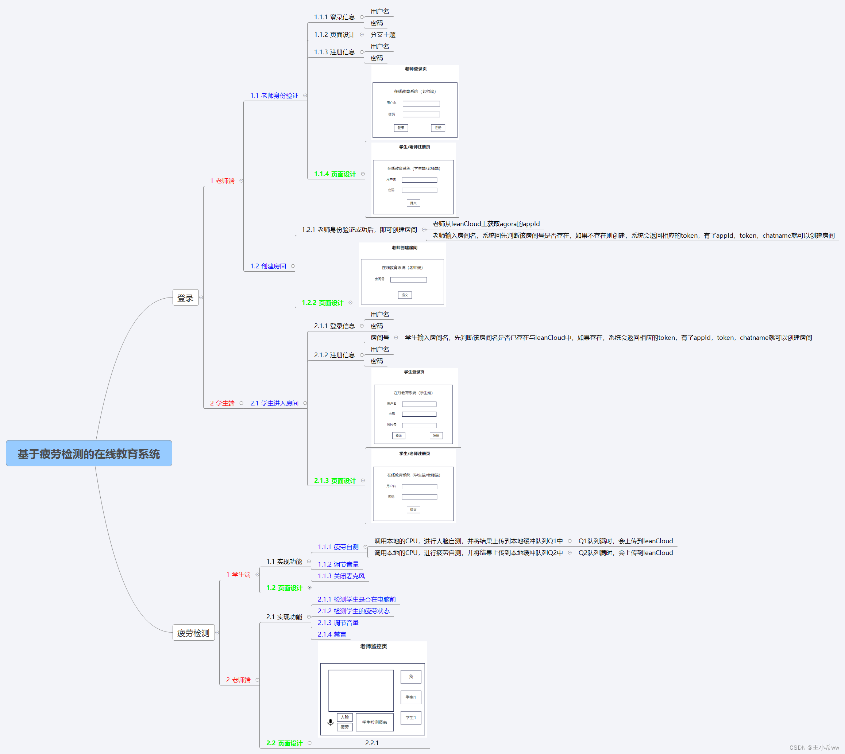845x754 pixels.
Task: Select the 1.1.2 页面设计 node
Action: (335, 34)
